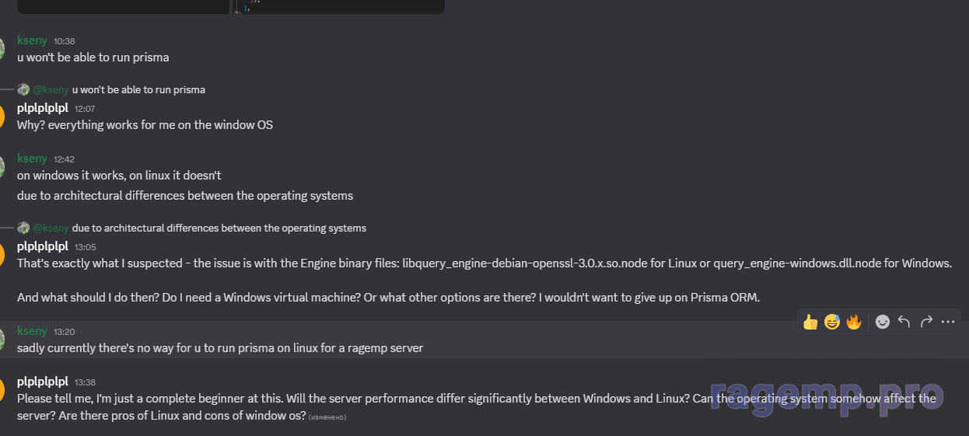Click the small kseny avatar in second reply preview
The height and width of the screenshot is (436, 969).
point(23,228)
